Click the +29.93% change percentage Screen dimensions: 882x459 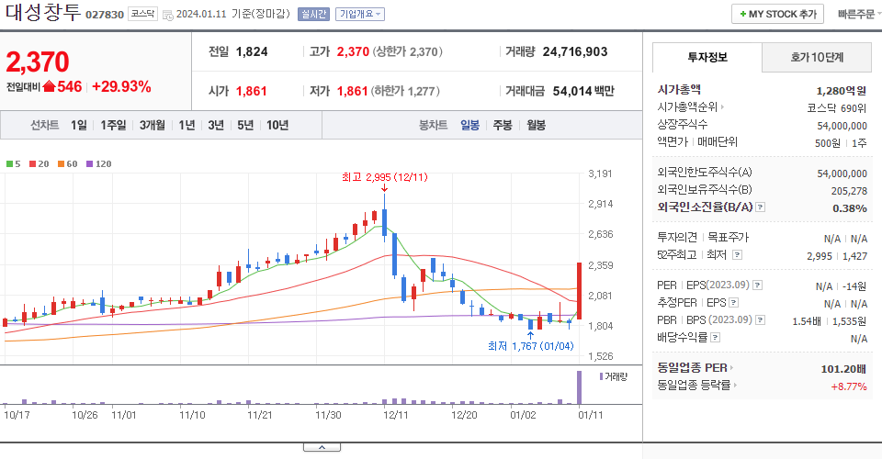point(121,86)
